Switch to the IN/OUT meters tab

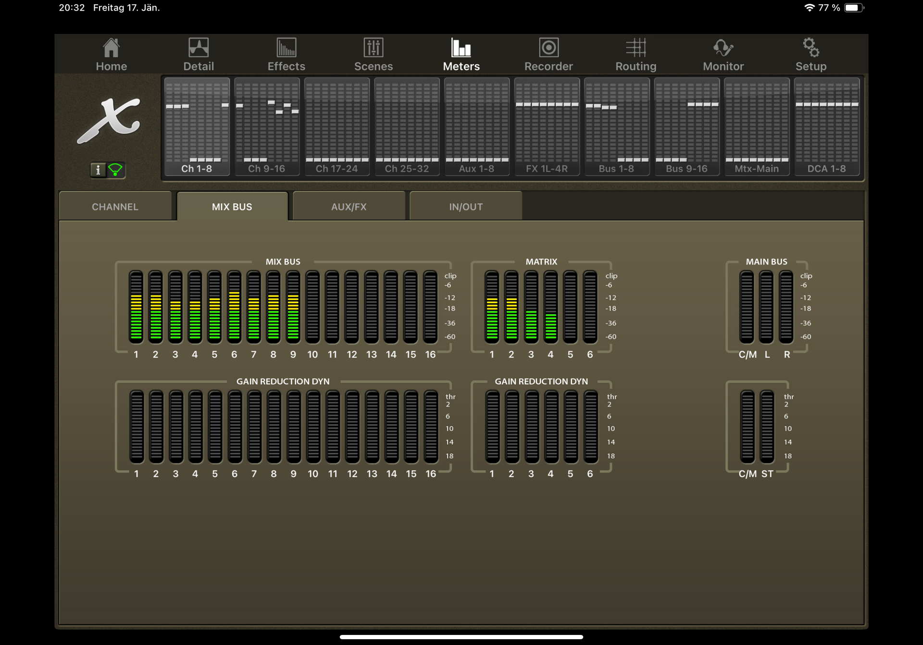[466, 206]
